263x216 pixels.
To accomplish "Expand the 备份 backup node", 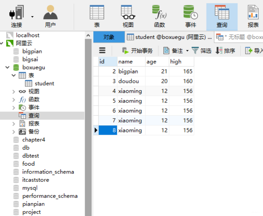I will coord(14,132).
